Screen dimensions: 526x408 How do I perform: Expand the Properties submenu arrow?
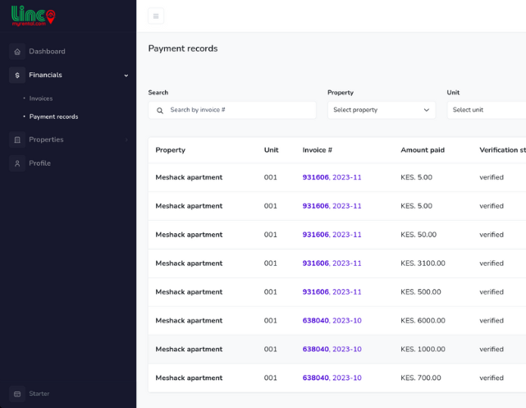click(x=126, y=140)
